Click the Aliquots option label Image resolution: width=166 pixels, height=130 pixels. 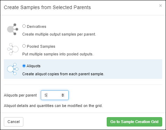[x=33, y=66]
